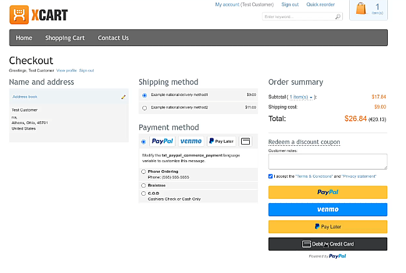Open Quick reorder link
406x273 pixels.
click(x=320, y=4)
